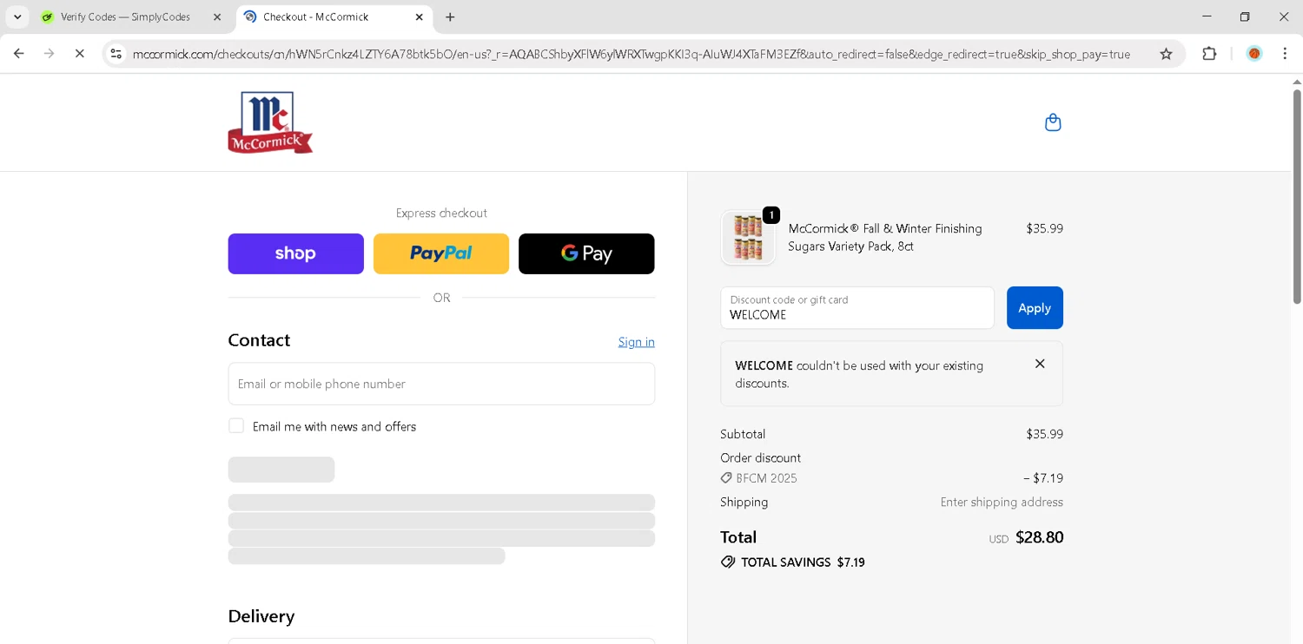Viewport: 1303px width, 644px height.
Task: Click the McCormick logo
Action: point(270,122)
